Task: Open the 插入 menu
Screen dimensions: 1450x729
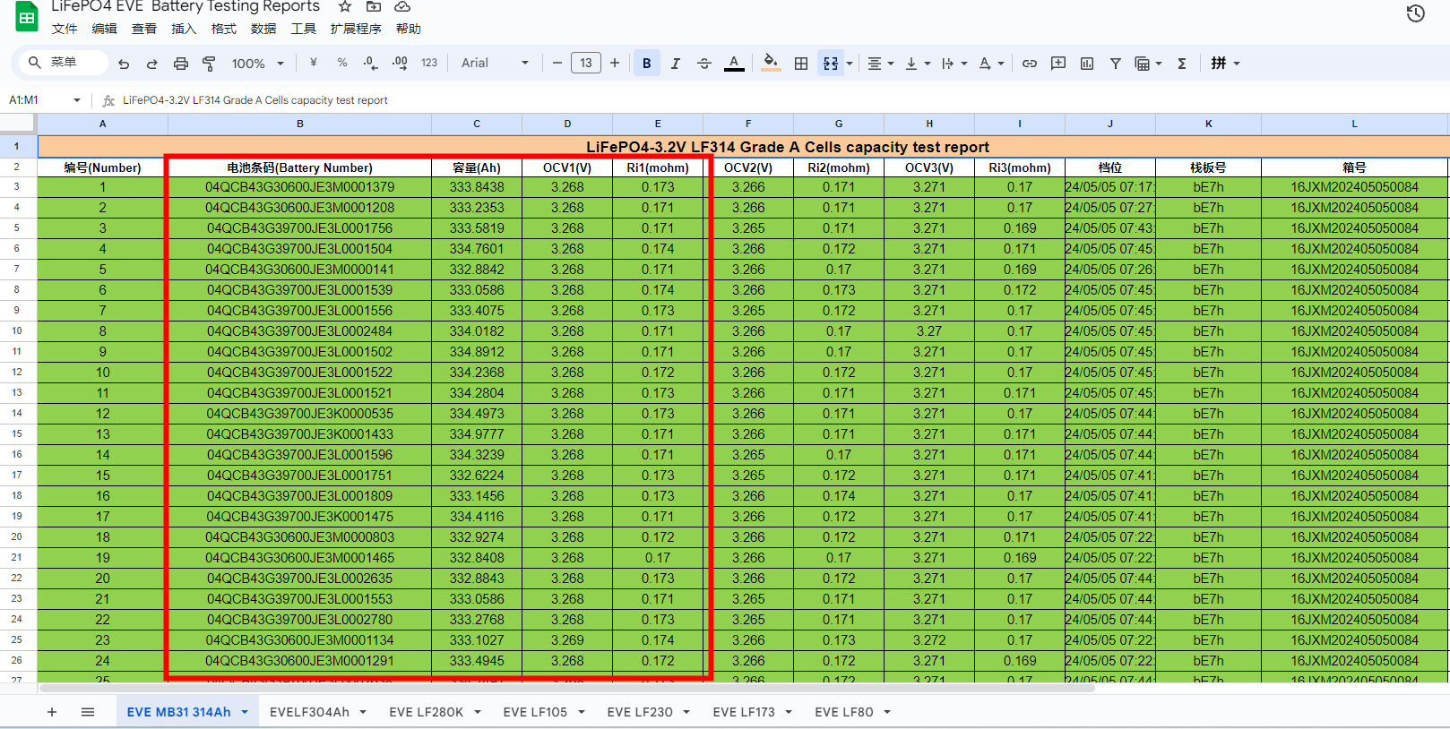Action: (184, 29)
